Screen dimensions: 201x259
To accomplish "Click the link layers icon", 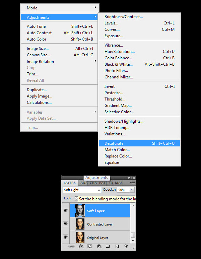I will pyautogui.click(x=71, y=246).
